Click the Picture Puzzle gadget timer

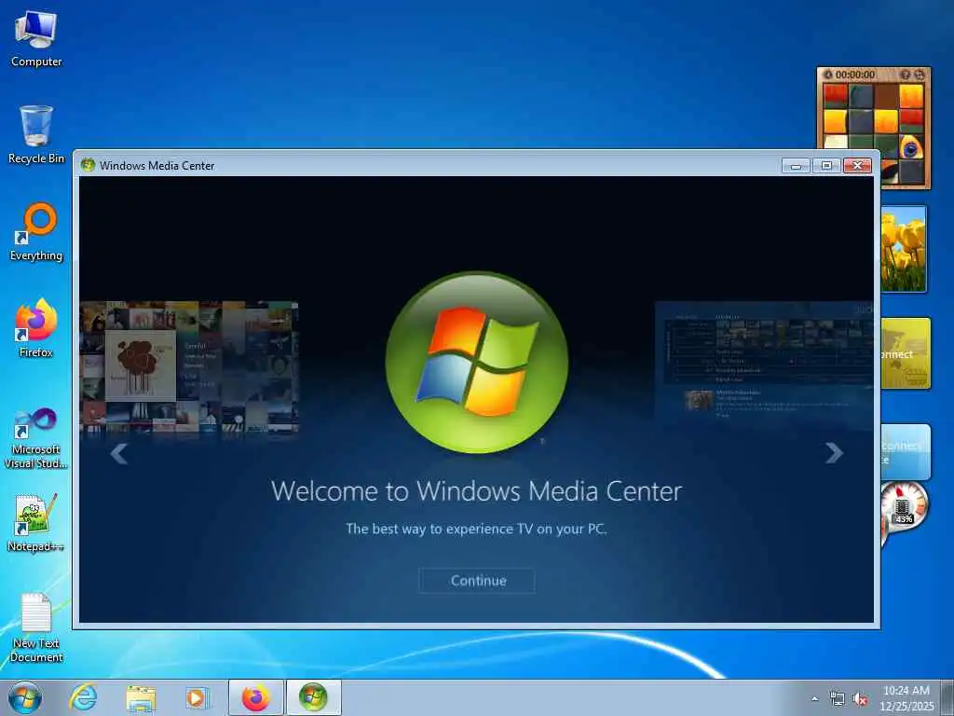(x=854, y=75)
